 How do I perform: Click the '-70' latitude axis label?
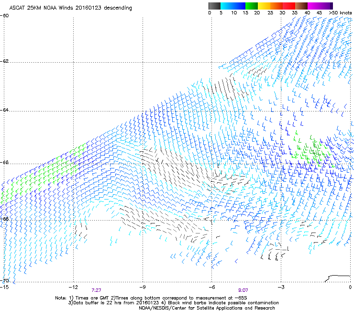(x=4, y=280)
